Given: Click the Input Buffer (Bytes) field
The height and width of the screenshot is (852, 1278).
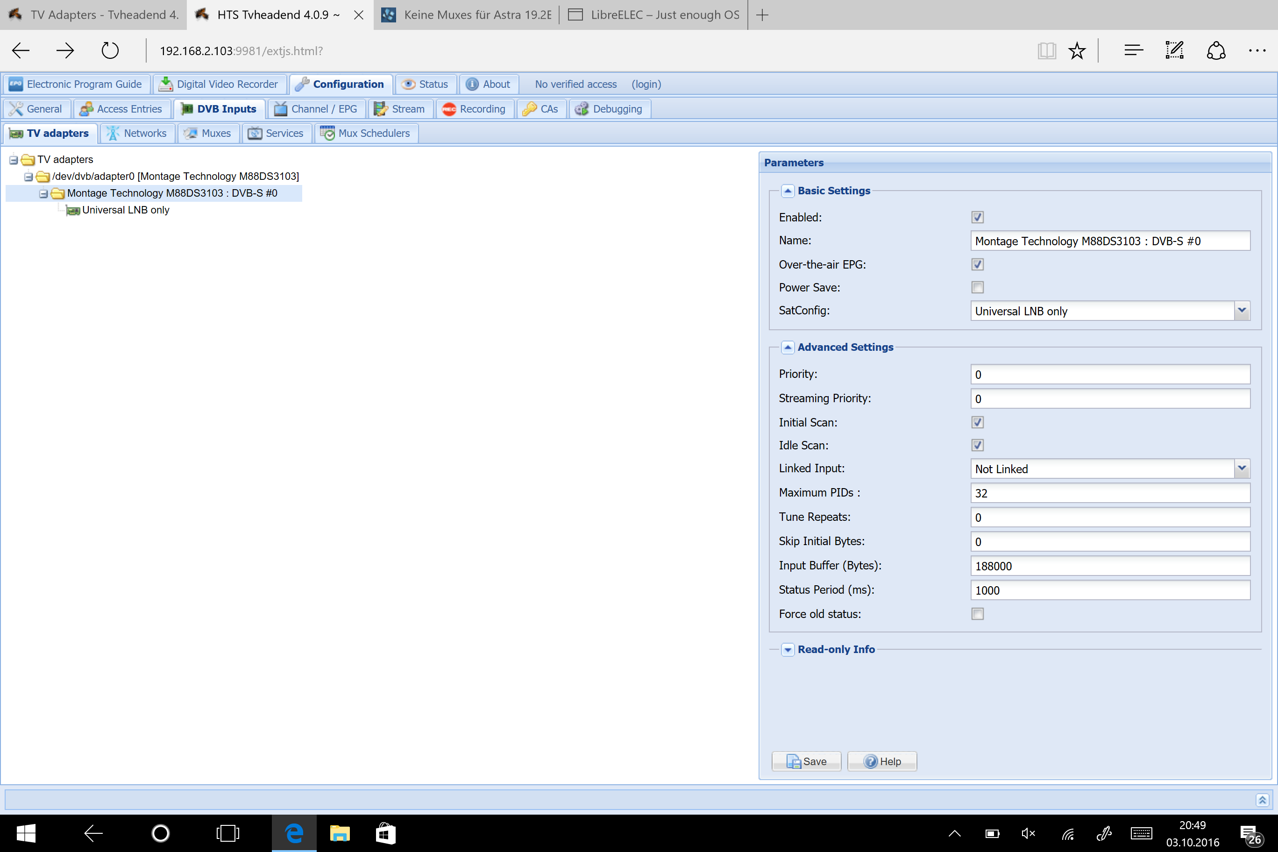Looking at the screenshot, I should 1110,566.
